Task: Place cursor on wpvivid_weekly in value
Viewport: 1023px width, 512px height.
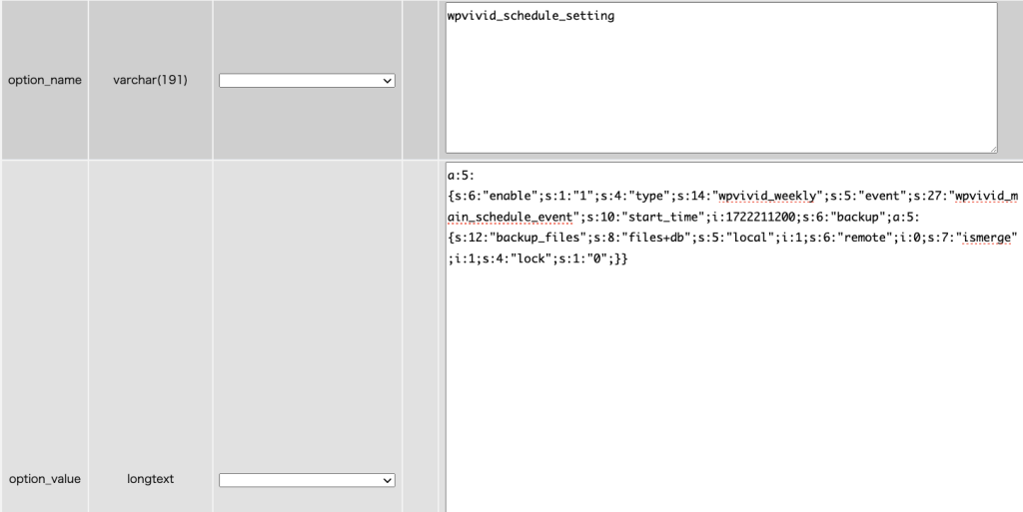Action: [767, 195]
